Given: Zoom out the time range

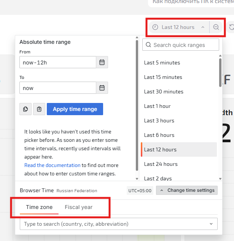Looking at the screenshot, I should 216,27.
